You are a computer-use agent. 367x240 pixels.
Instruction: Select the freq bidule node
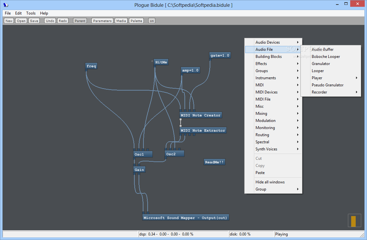(91, 66)
